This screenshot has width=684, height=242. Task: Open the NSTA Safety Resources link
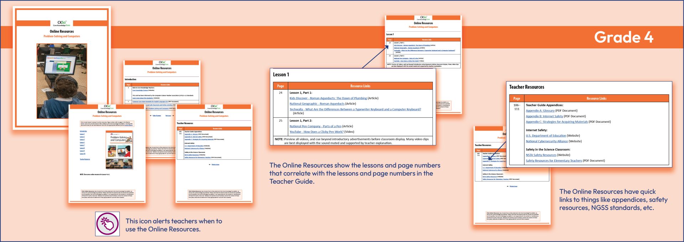[x=541, y=155]
